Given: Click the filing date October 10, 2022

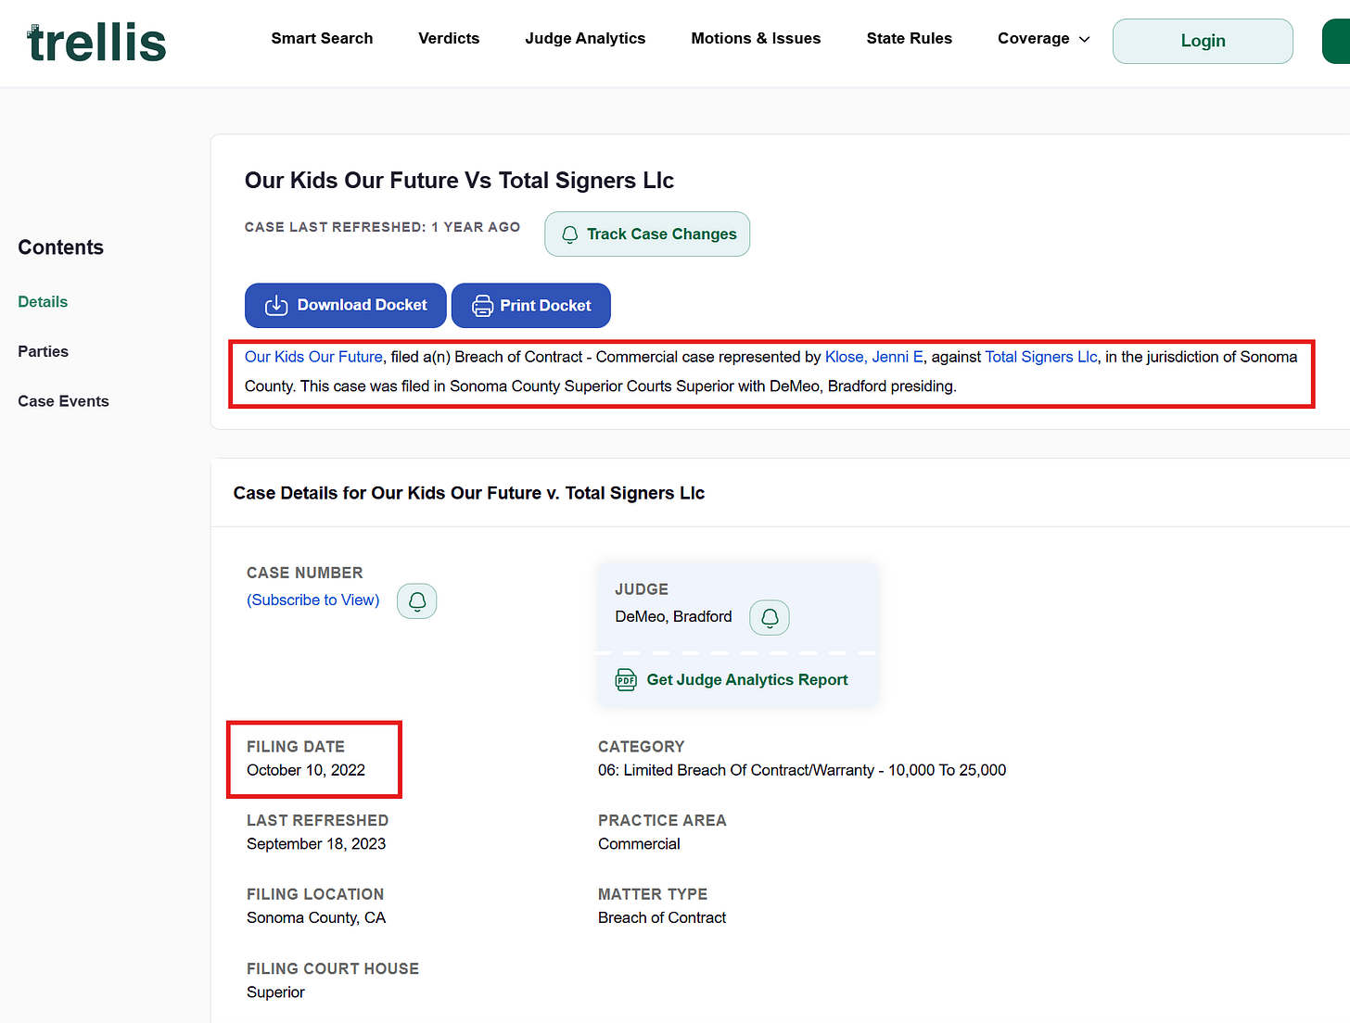Looking at the screenshot, I should [306, 770].
